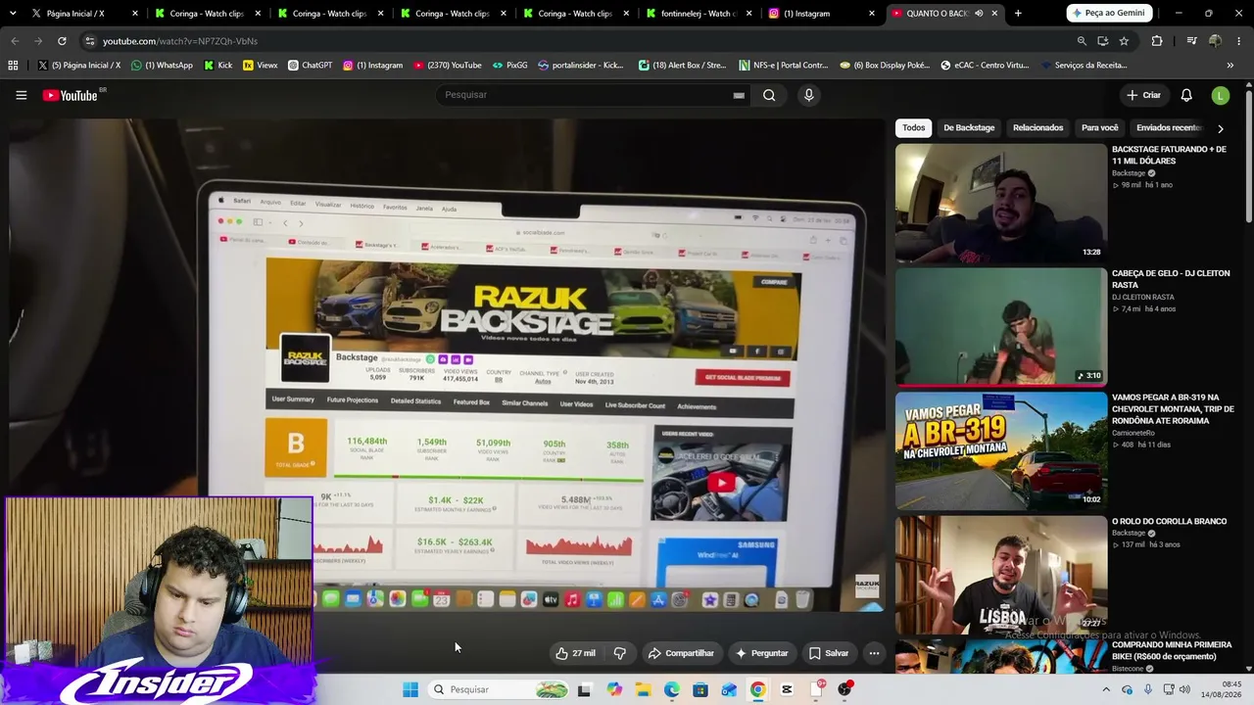Select the De Backstage filter chip
This screenshot has height=705, width=1254.
(x=969, y=128)
